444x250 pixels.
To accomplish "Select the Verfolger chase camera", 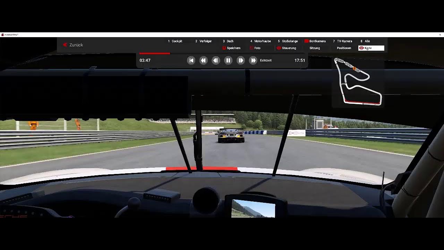I will 204,41.
